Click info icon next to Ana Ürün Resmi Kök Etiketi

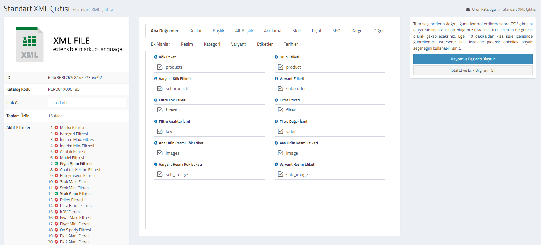tap(156, 143)
